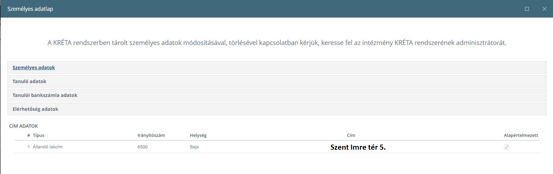Expand the Tanuló adatok section
Viewport: 553px width, 174px height.
[x=29, y=81]
